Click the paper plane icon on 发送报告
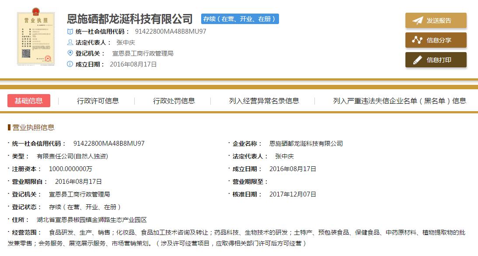This screenshot has width=478, height=256. (418, 21)
